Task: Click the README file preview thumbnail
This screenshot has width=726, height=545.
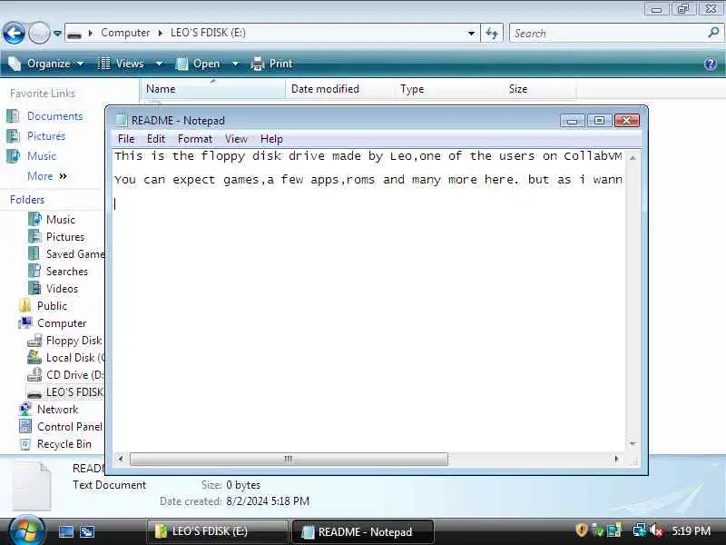Action: pos(31,487)
